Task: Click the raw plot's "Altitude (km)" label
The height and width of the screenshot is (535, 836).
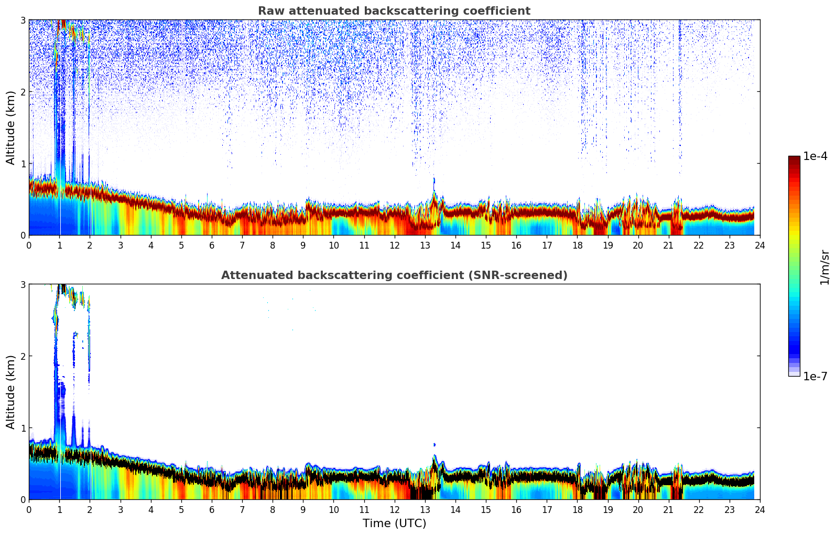Action: tap(11, 127)
